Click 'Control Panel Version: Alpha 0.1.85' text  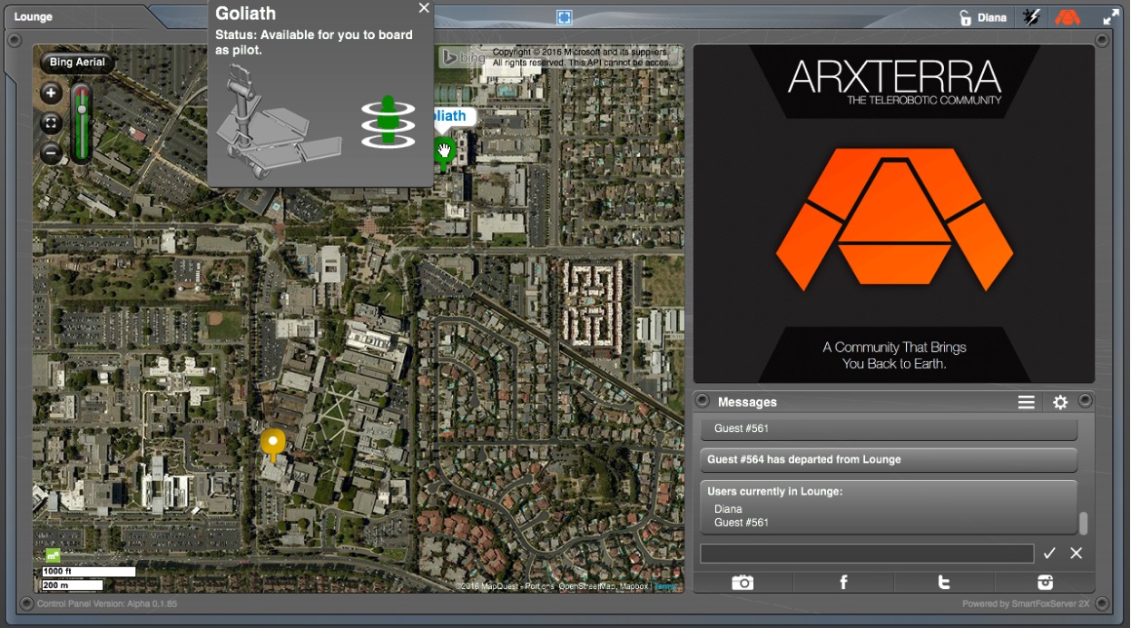[107, 604]
